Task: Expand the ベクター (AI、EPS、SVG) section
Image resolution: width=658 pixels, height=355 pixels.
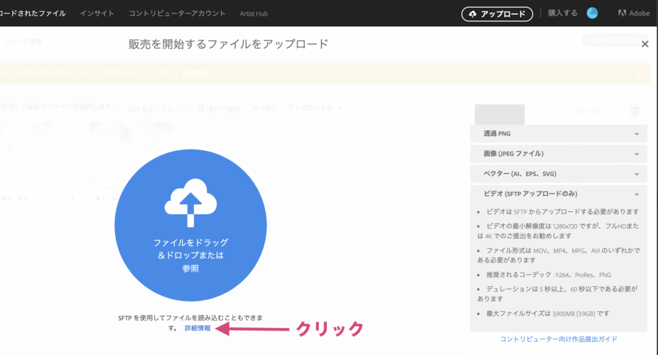Action: [x=558, y=174]
